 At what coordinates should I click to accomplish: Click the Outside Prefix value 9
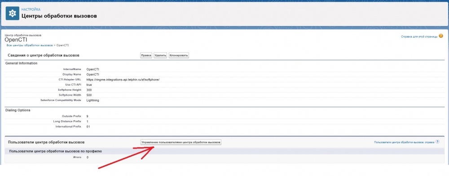point(87,116)
